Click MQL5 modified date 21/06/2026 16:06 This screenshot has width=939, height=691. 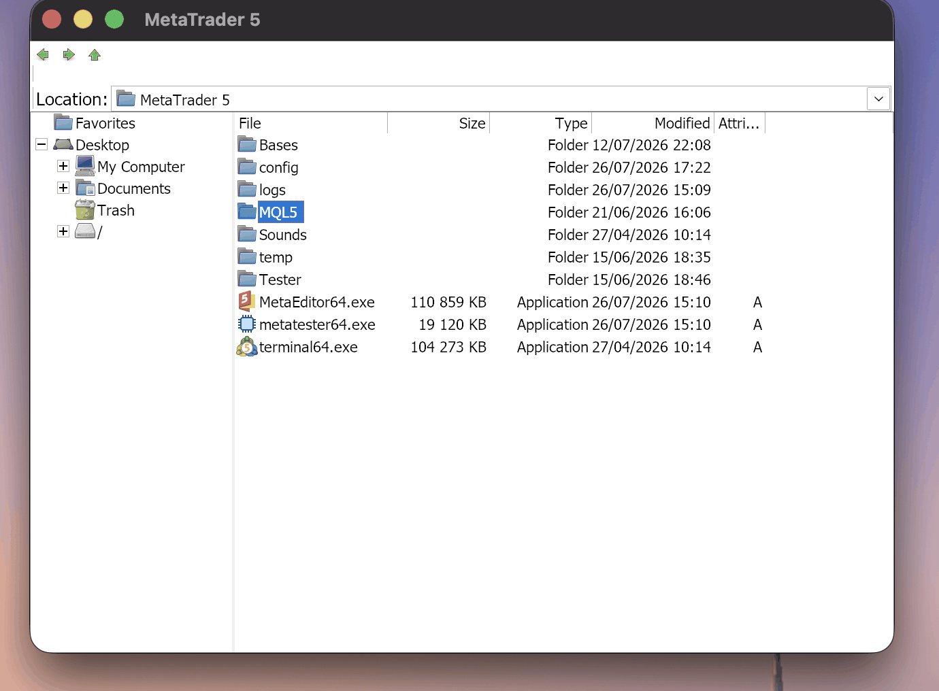click(x=651, y=212)
